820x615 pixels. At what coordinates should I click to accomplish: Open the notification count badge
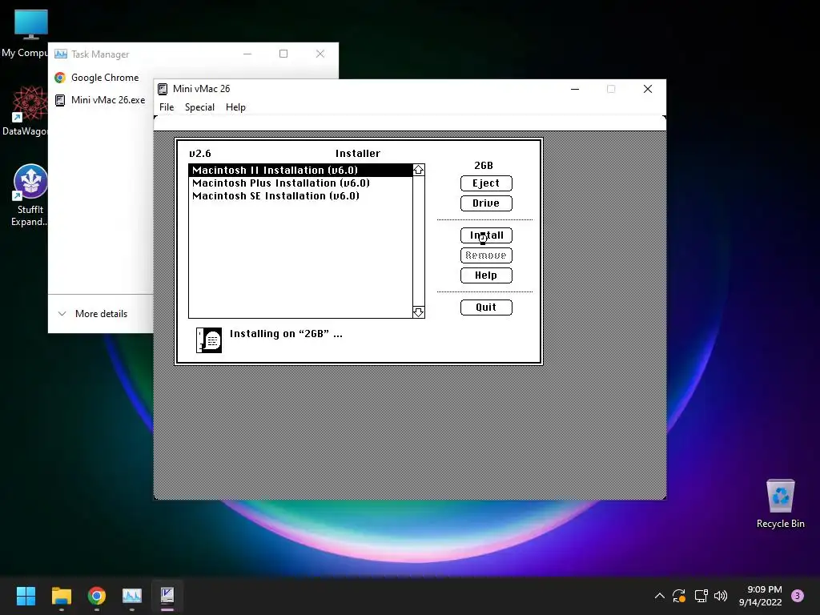coord(798,596)
